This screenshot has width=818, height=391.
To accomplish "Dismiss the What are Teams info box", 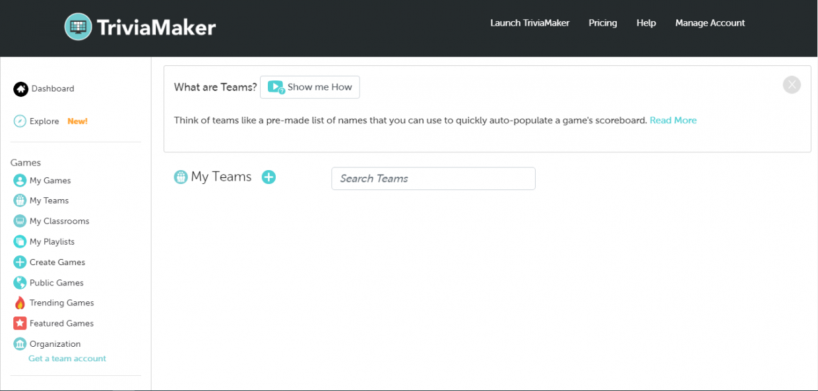I will (792, 85).
